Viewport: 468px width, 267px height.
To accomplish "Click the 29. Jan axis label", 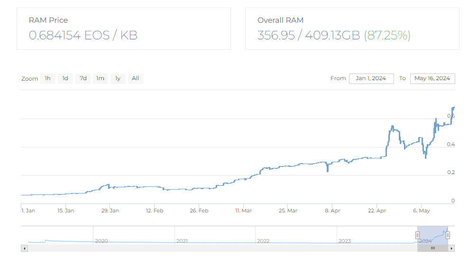I will 110,211.
